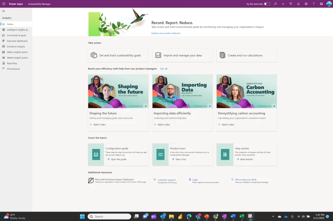333x221 pixels.
Task: Show hidden icons in the Windows system tray
Action: pyautogui.click(x=273, y=217)
